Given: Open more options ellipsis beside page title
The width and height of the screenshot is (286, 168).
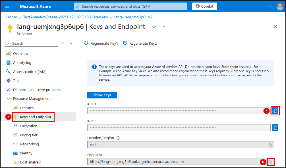Looking at the screenshot, I should click(163, 27).
